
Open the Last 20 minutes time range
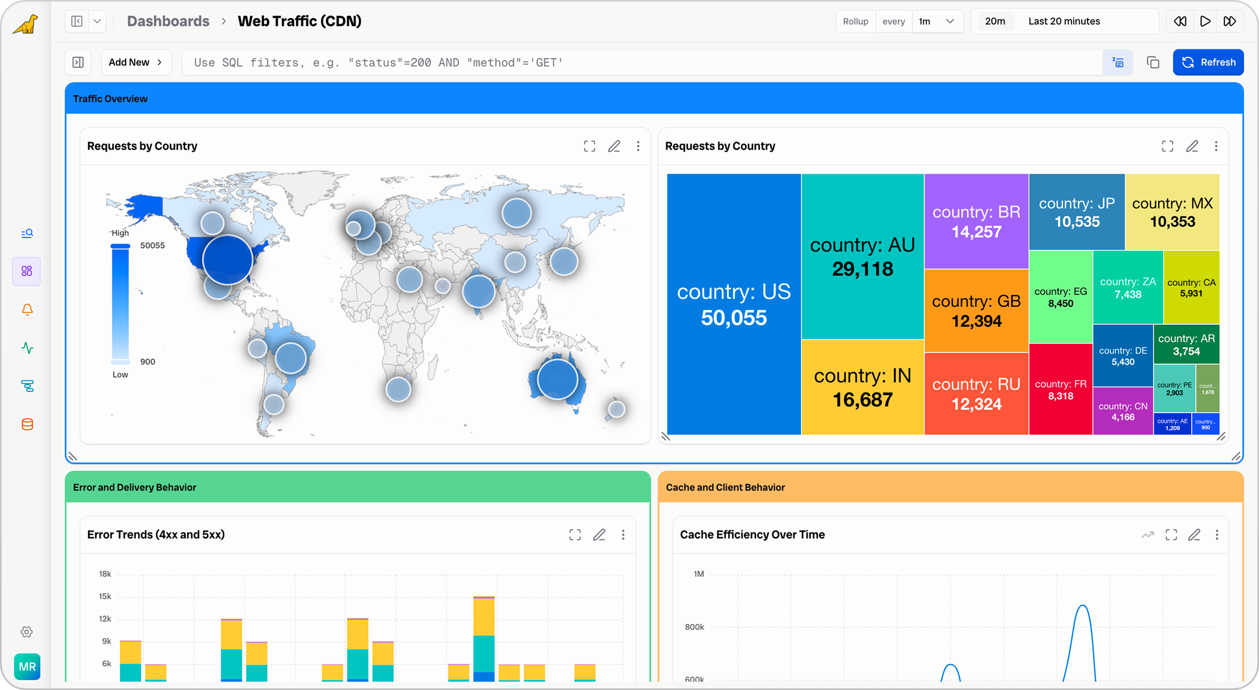coord(1064,21)
